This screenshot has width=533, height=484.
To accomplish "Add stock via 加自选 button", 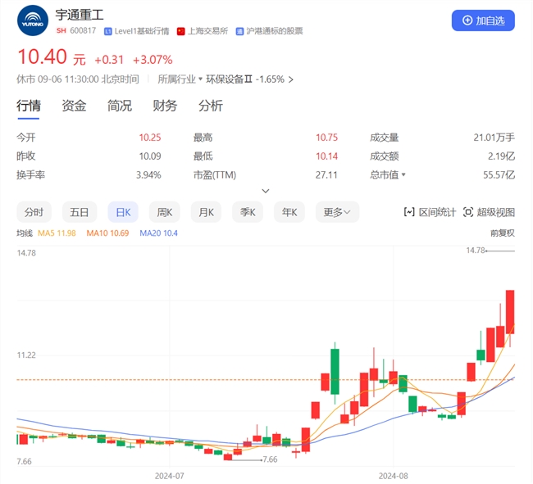I will (x=483, y=20).
